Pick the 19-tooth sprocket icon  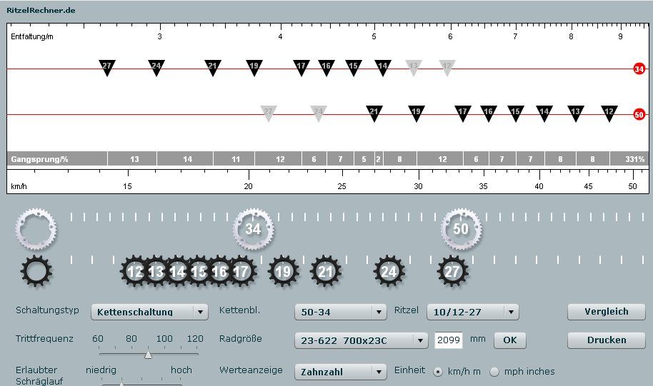tap(284, 272)
